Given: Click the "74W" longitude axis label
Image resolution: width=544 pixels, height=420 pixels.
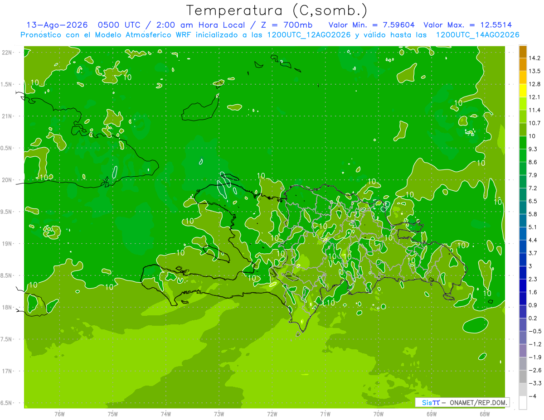Looking at the screenshot, I should tap(166, 414).
